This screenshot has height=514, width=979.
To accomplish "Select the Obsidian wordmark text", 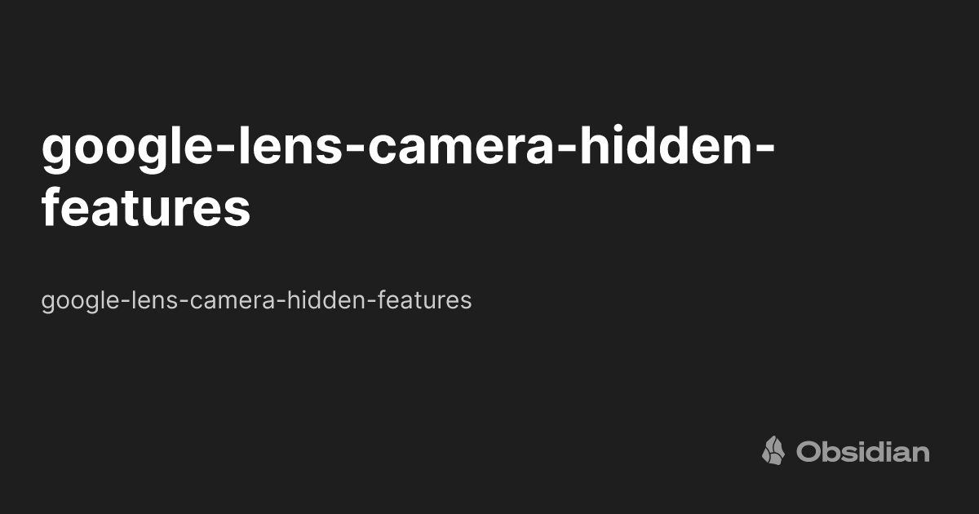I will (x=862, y=451).
